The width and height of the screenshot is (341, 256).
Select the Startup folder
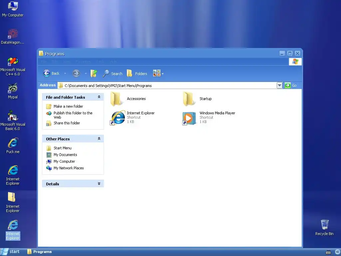pos(197,99)
